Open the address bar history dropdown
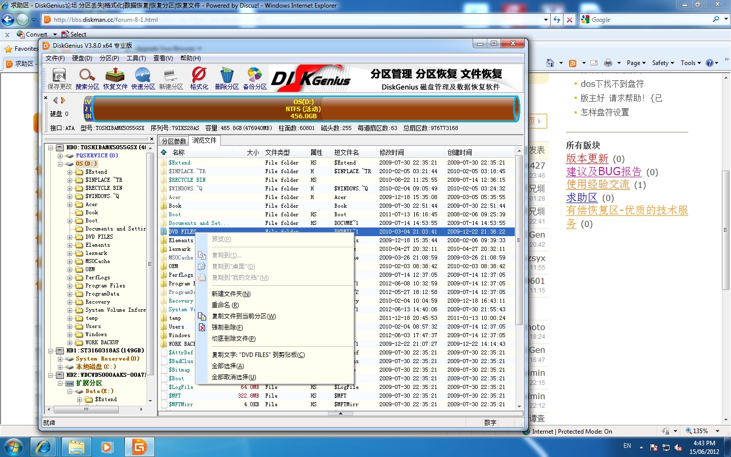The image size is (731, 457). tap(546, 19)
